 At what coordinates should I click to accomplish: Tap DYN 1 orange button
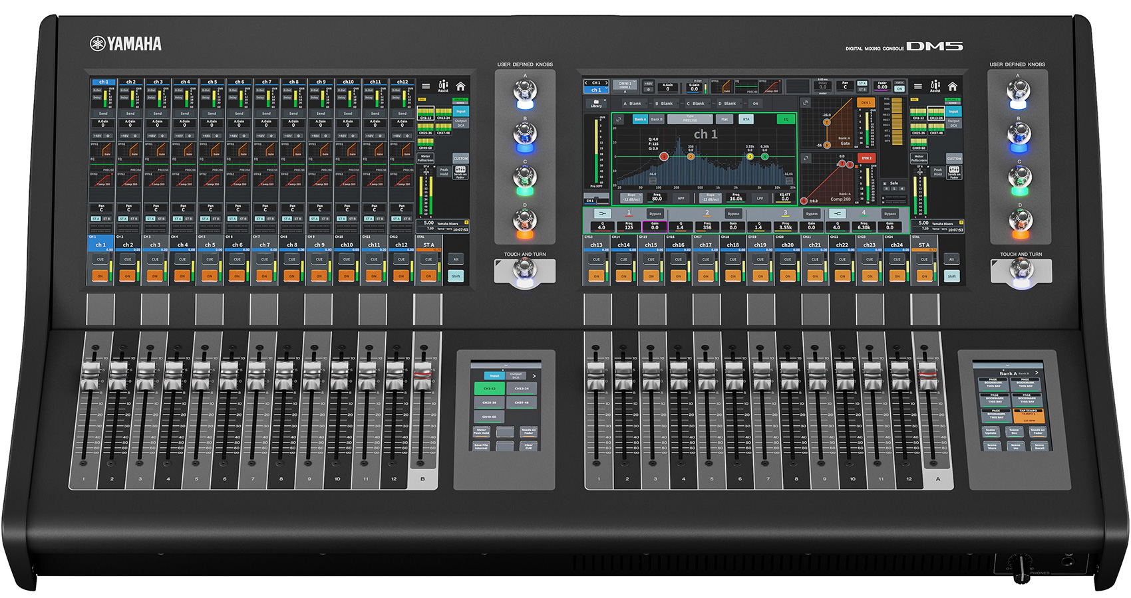(866, 102)
